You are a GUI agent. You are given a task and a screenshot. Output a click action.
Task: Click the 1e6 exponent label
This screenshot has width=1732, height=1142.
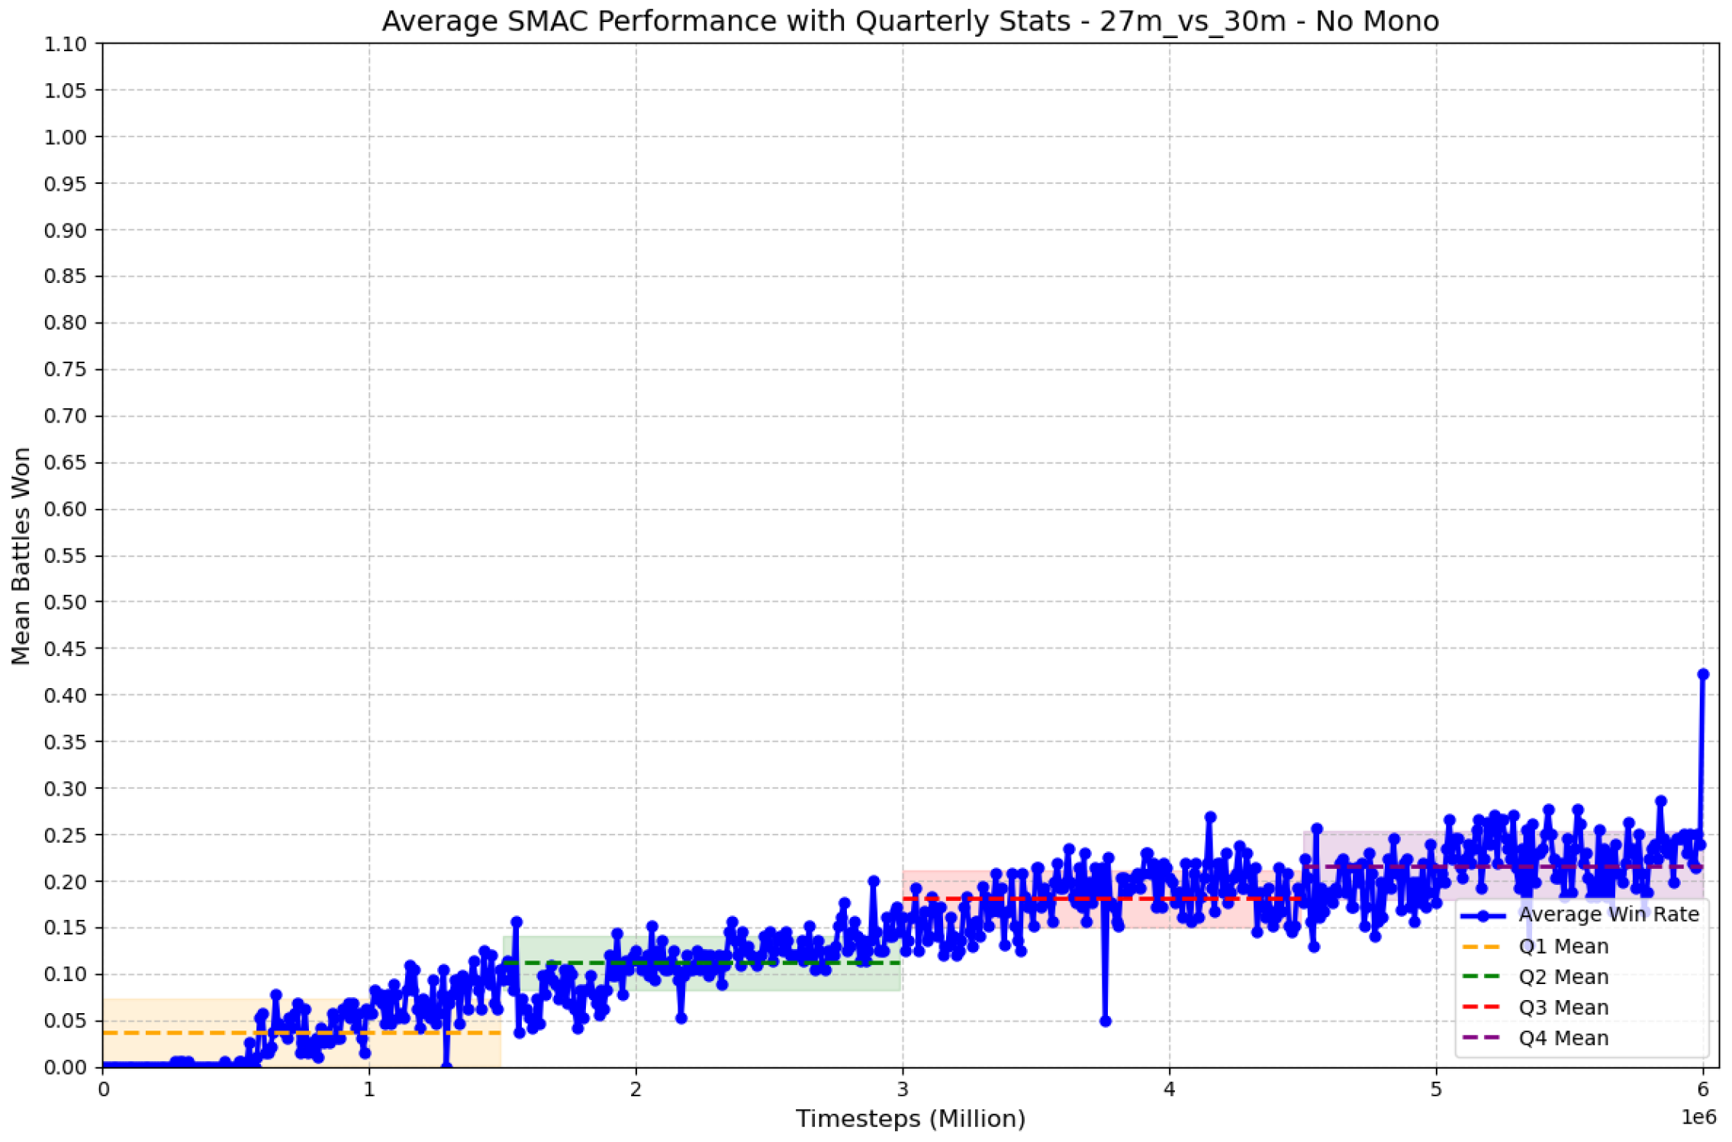coord(1698,1118)
